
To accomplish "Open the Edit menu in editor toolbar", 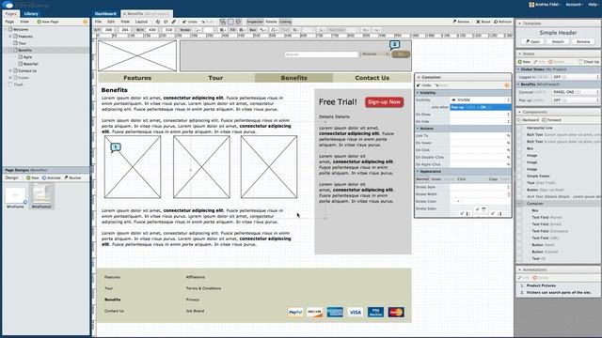I will (x=111, y=22).
